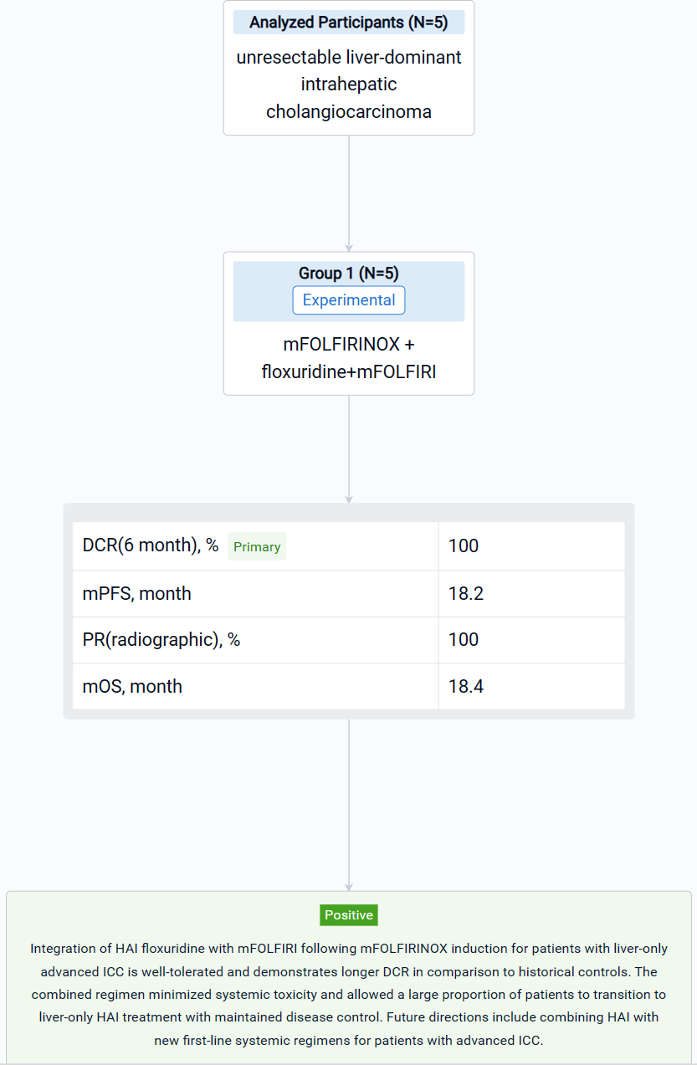The image size is (697, 1065).
Task: Click the mFOLFIRINOX + floxuridine+mFOLFIRI regimen text
Action: tap(348, 358)
